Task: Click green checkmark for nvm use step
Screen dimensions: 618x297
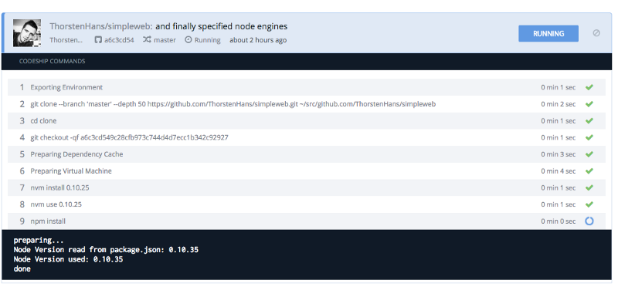Action: [x=589, y=204]
